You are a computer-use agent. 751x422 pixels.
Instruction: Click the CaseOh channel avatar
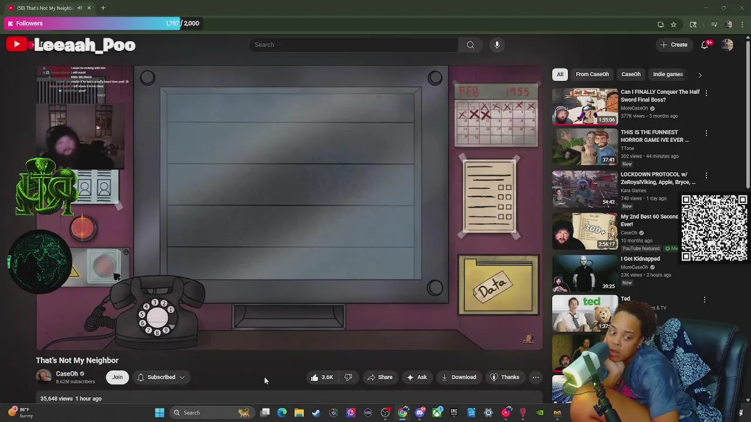(x=43, y=377)
